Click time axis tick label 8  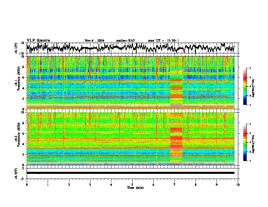pos(196,185)
